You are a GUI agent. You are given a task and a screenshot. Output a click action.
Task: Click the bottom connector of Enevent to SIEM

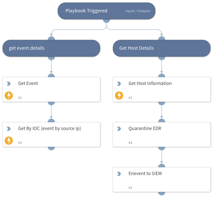(162, 193)
